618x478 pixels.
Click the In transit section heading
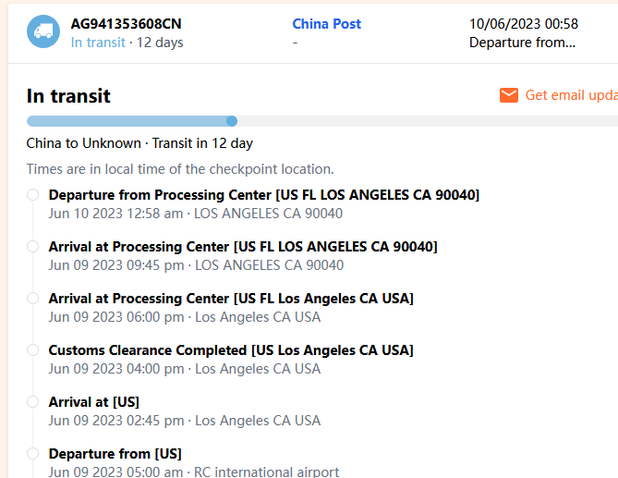click(68, 96)
